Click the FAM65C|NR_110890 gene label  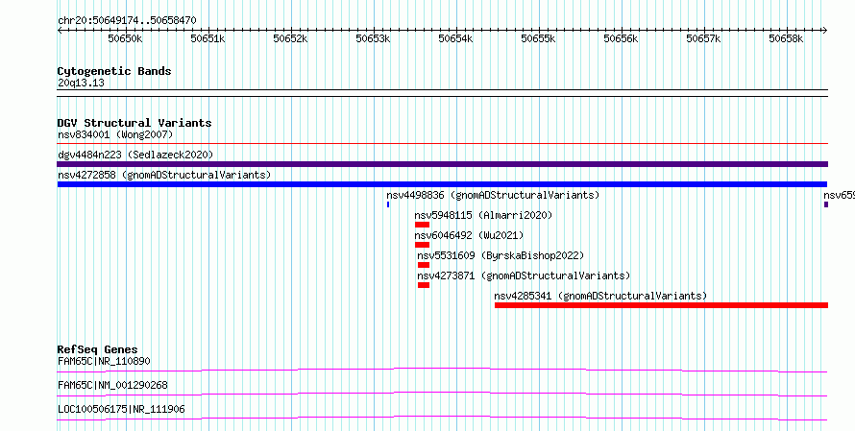pyautogui.click(x=104, y=361)
